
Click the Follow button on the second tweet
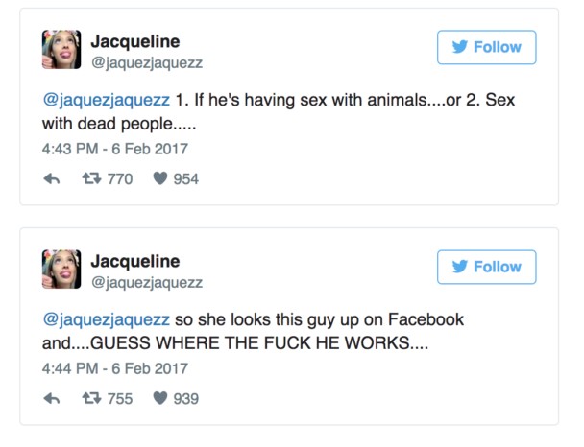[486, 267]
